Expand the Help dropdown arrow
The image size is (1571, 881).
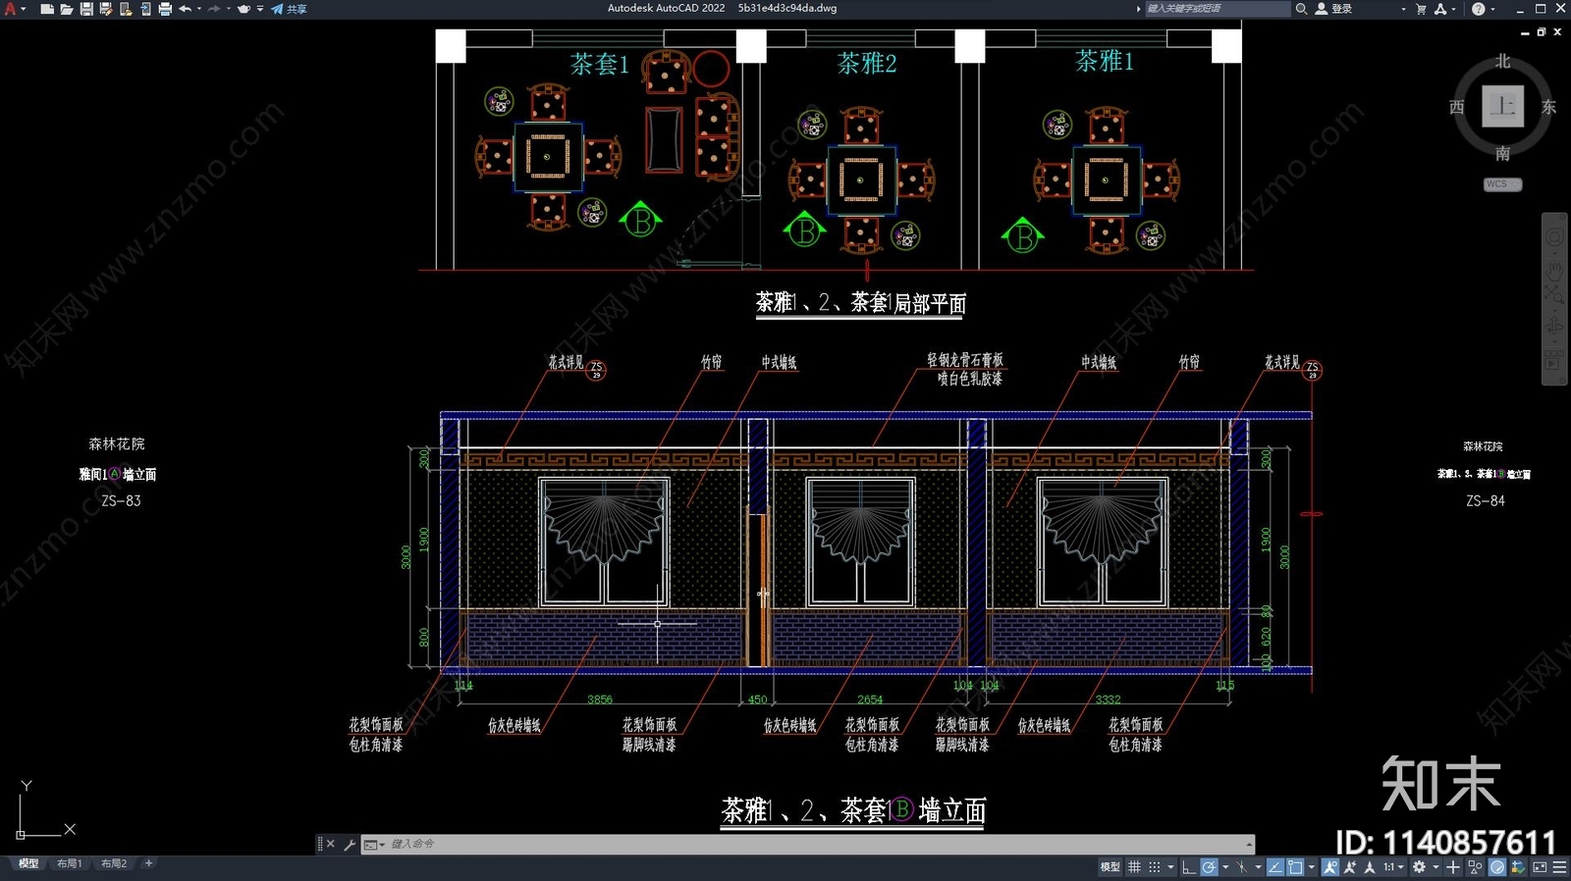pyautogui.click(x=1492, y=9)
